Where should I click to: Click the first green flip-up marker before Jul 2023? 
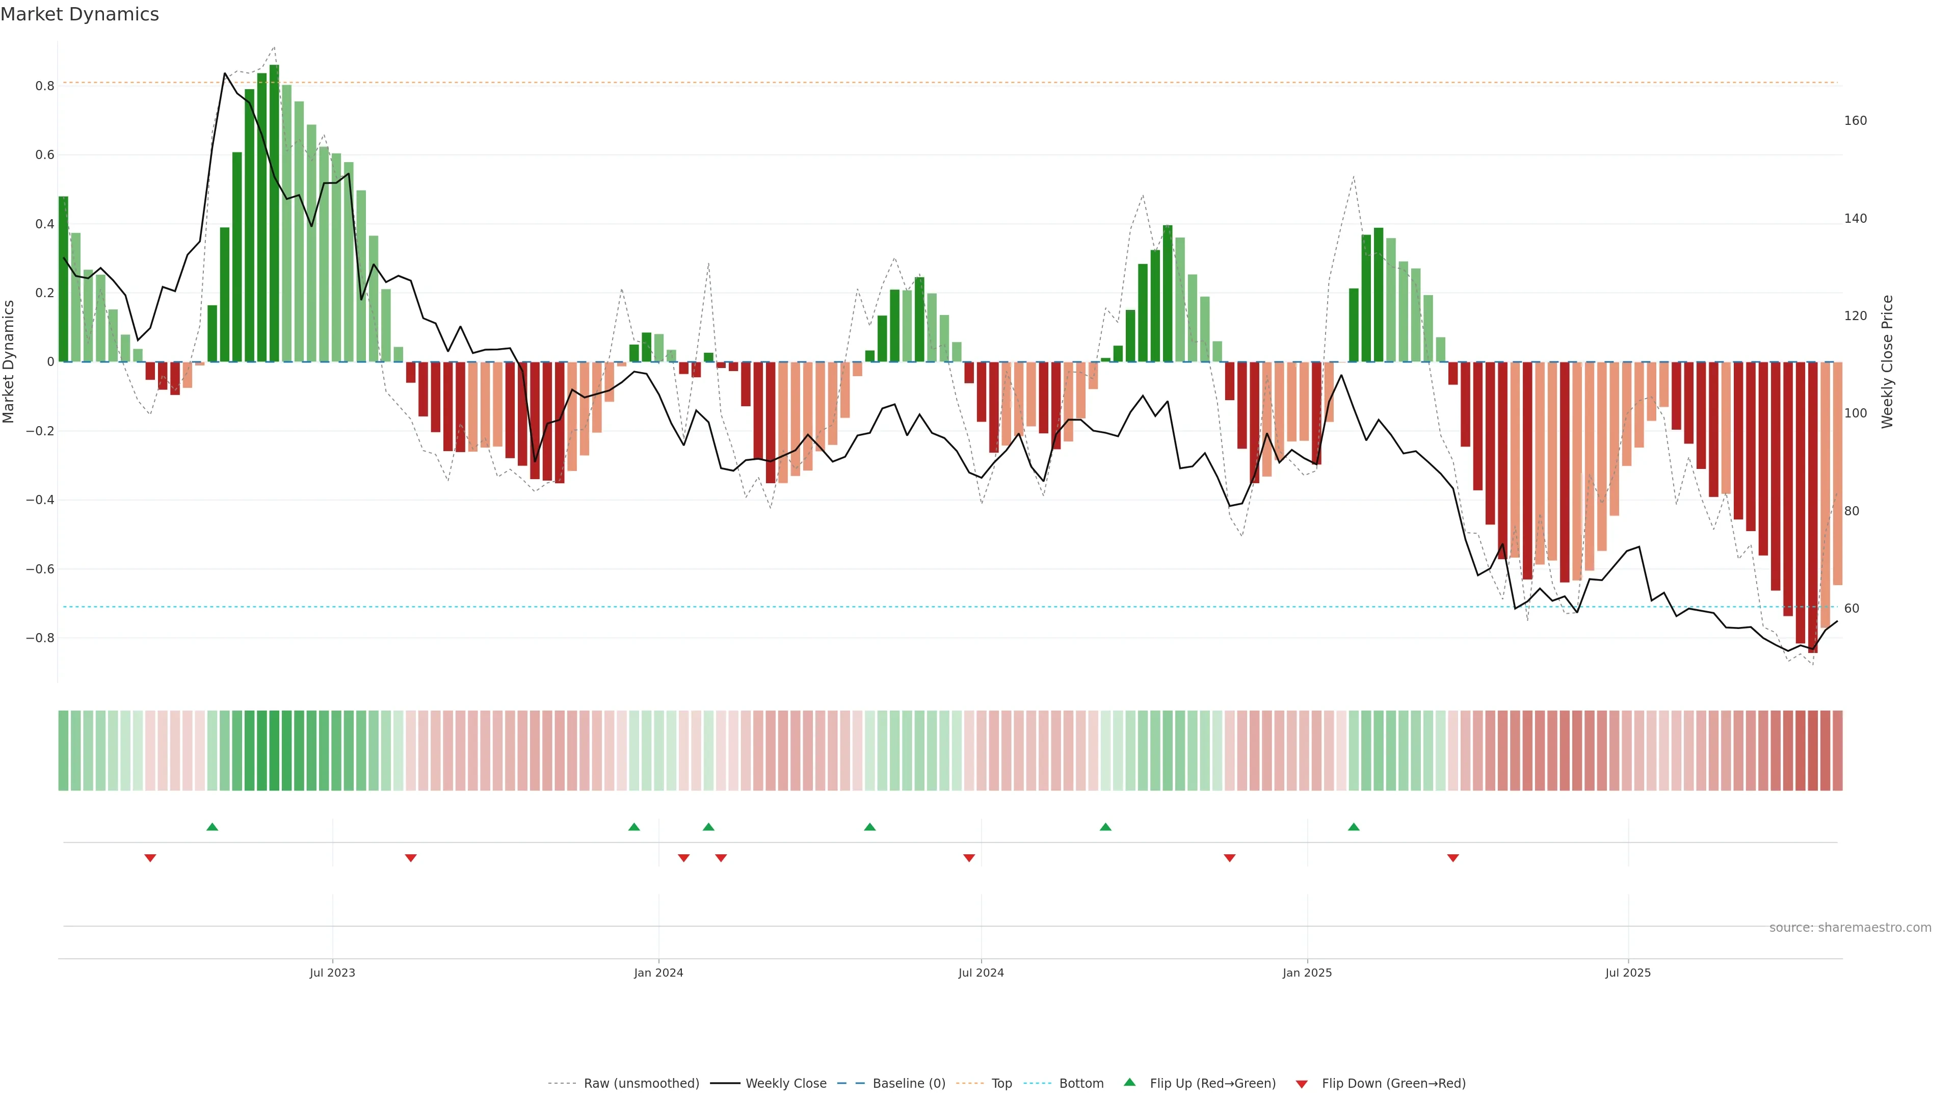coord(213,827)
